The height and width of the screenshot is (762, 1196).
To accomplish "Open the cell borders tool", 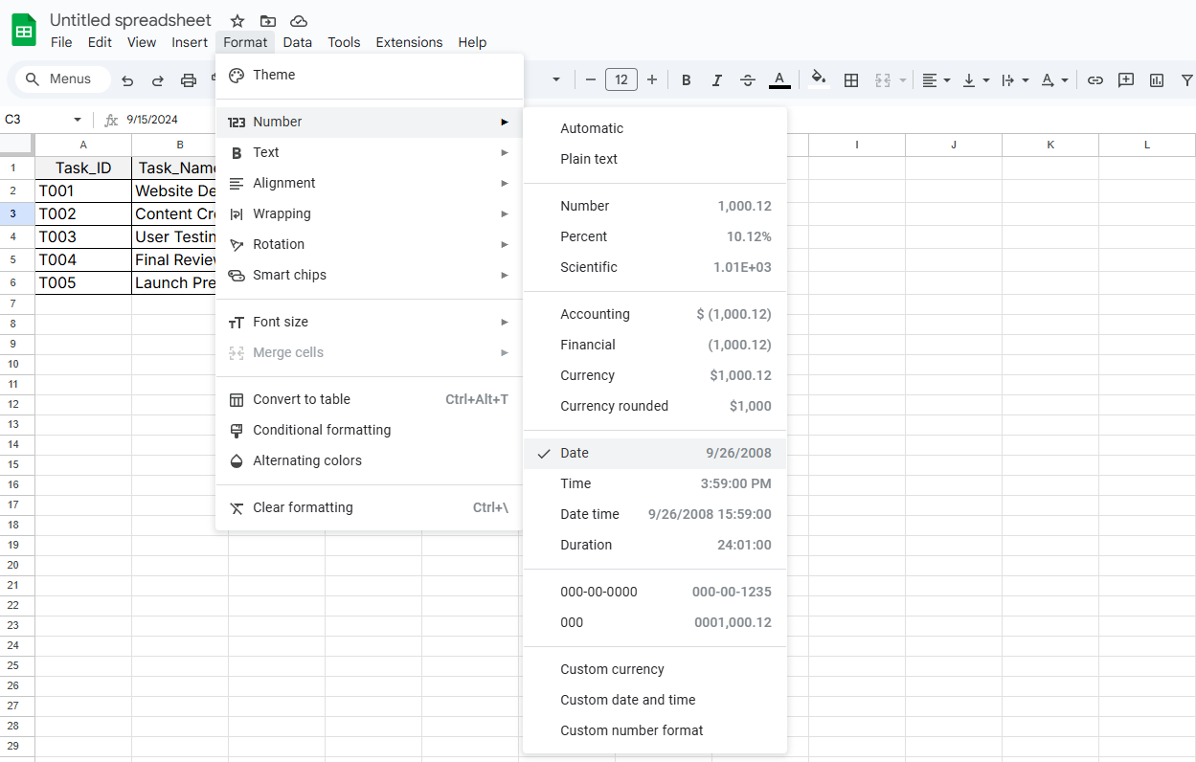I will [x=850, y=80].
